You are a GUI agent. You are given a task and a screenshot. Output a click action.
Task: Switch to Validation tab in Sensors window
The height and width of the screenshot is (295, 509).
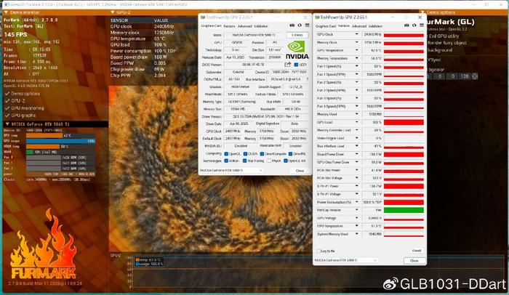375,26
